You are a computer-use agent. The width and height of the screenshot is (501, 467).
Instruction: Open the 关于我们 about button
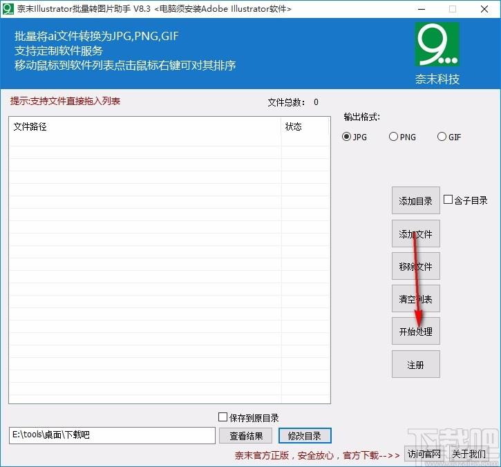pyautogui.click(x=469, y=454)
